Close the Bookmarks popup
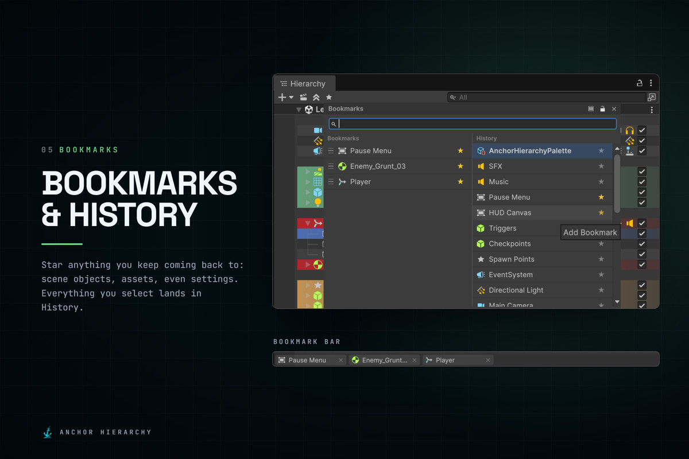 (x=614, y=108)
